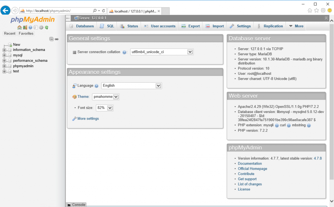Viewport: 334px width, 207px height.
Task: Expand the phpmyadmin database tree
Action: (4, 66)
